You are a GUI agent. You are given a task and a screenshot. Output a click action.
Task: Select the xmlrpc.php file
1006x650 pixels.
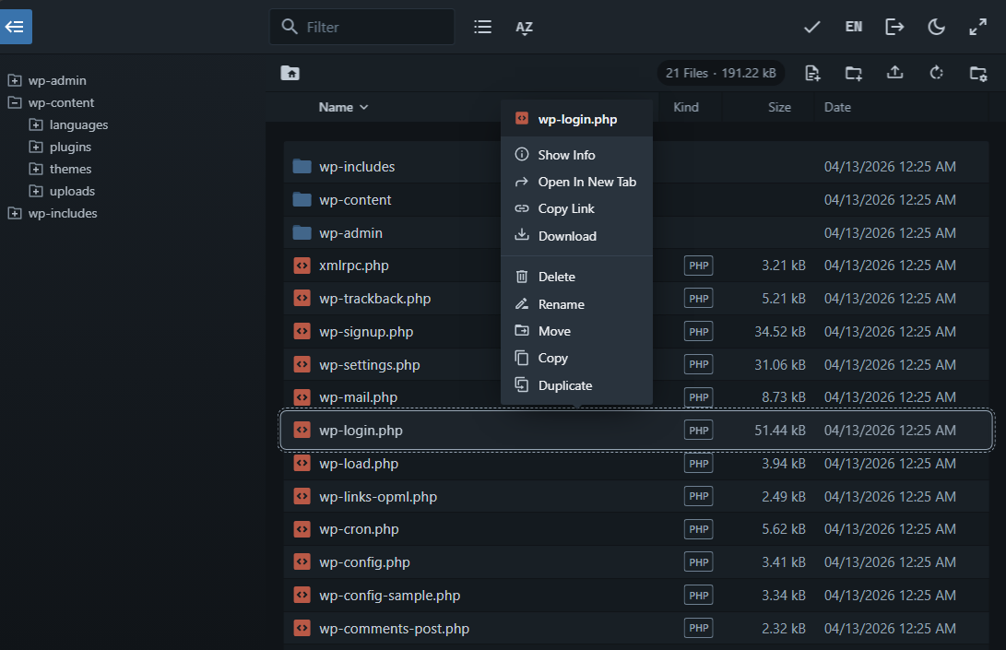pos(636,266)
